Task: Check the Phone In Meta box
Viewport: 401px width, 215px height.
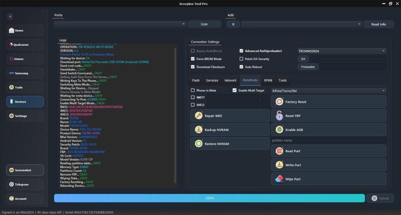Action: click(x=193, y=90)
